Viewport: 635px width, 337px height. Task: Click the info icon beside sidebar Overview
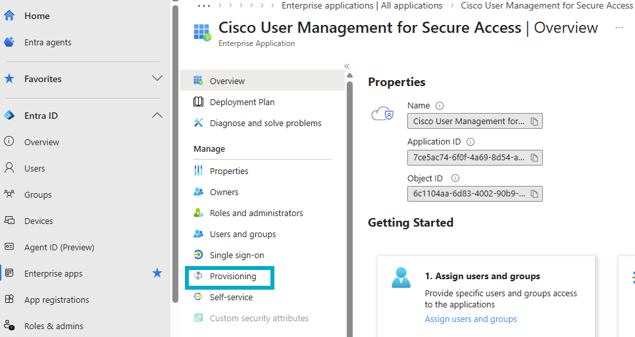click(9, 141)
